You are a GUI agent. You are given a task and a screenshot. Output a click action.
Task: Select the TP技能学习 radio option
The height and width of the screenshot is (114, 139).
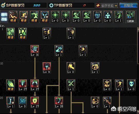pos(51,5)
